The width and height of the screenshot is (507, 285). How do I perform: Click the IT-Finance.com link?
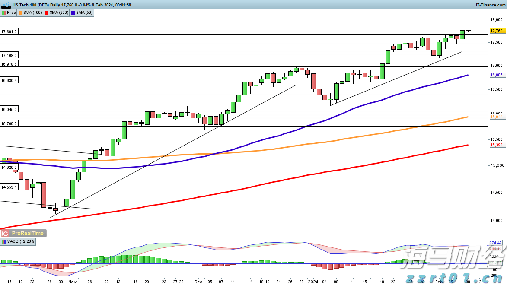pyautogui.click(x=491, y=5)
